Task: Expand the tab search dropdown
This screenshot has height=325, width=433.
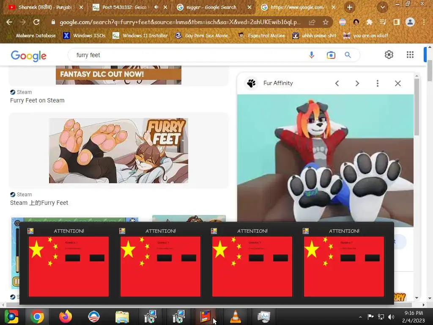Action: 382,7
